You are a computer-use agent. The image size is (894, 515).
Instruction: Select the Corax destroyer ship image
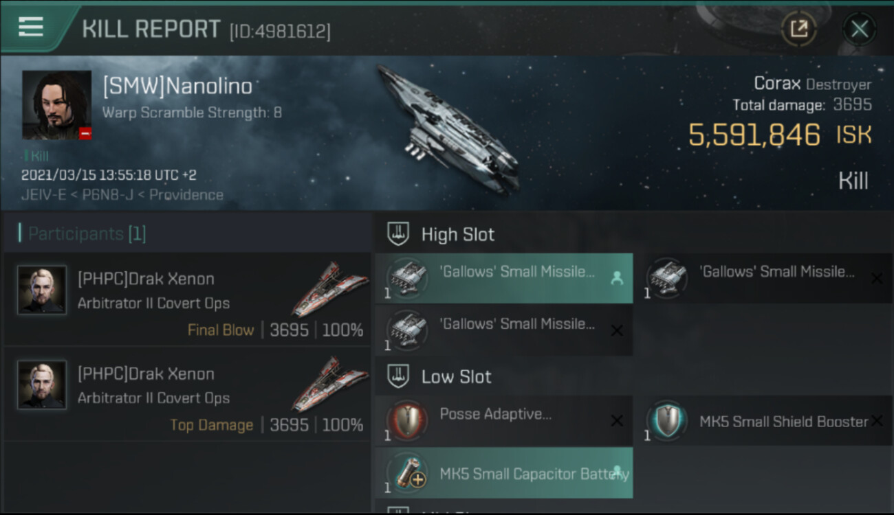pyautogui.click(x=447, y=130)
